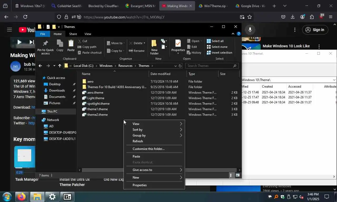This screenshot has width=337, height=202.
Task: Switch to Win7Theme.zip browser tab
Action: (213, 6)
